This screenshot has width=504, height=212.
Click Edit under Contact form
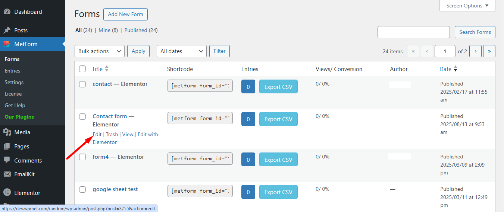[97, 134]
